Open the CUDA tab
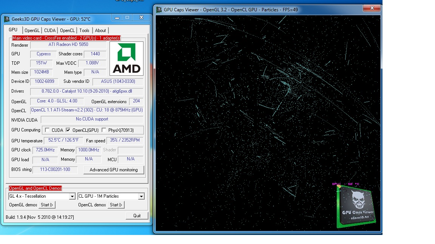 click(50, 30)
